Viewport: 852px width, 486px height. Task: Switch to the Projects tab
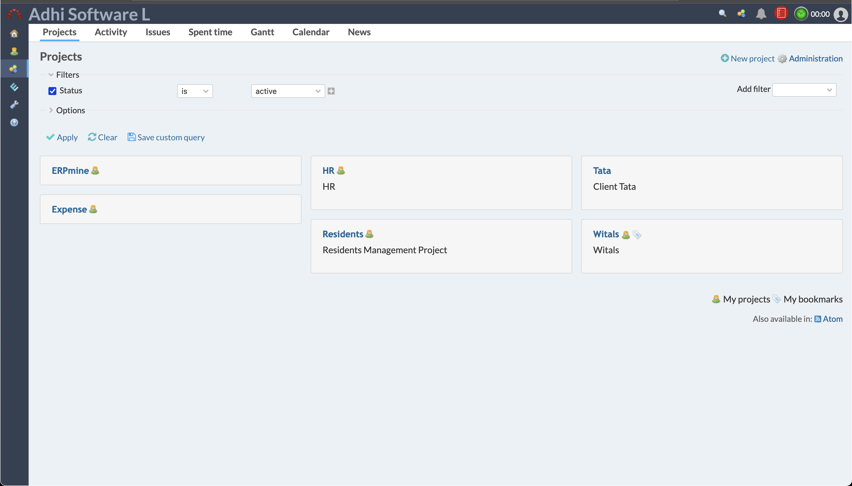[60, 32]
